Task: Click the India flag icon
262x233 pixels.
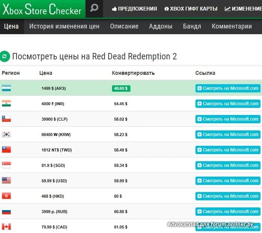Action: pos(6,103)
